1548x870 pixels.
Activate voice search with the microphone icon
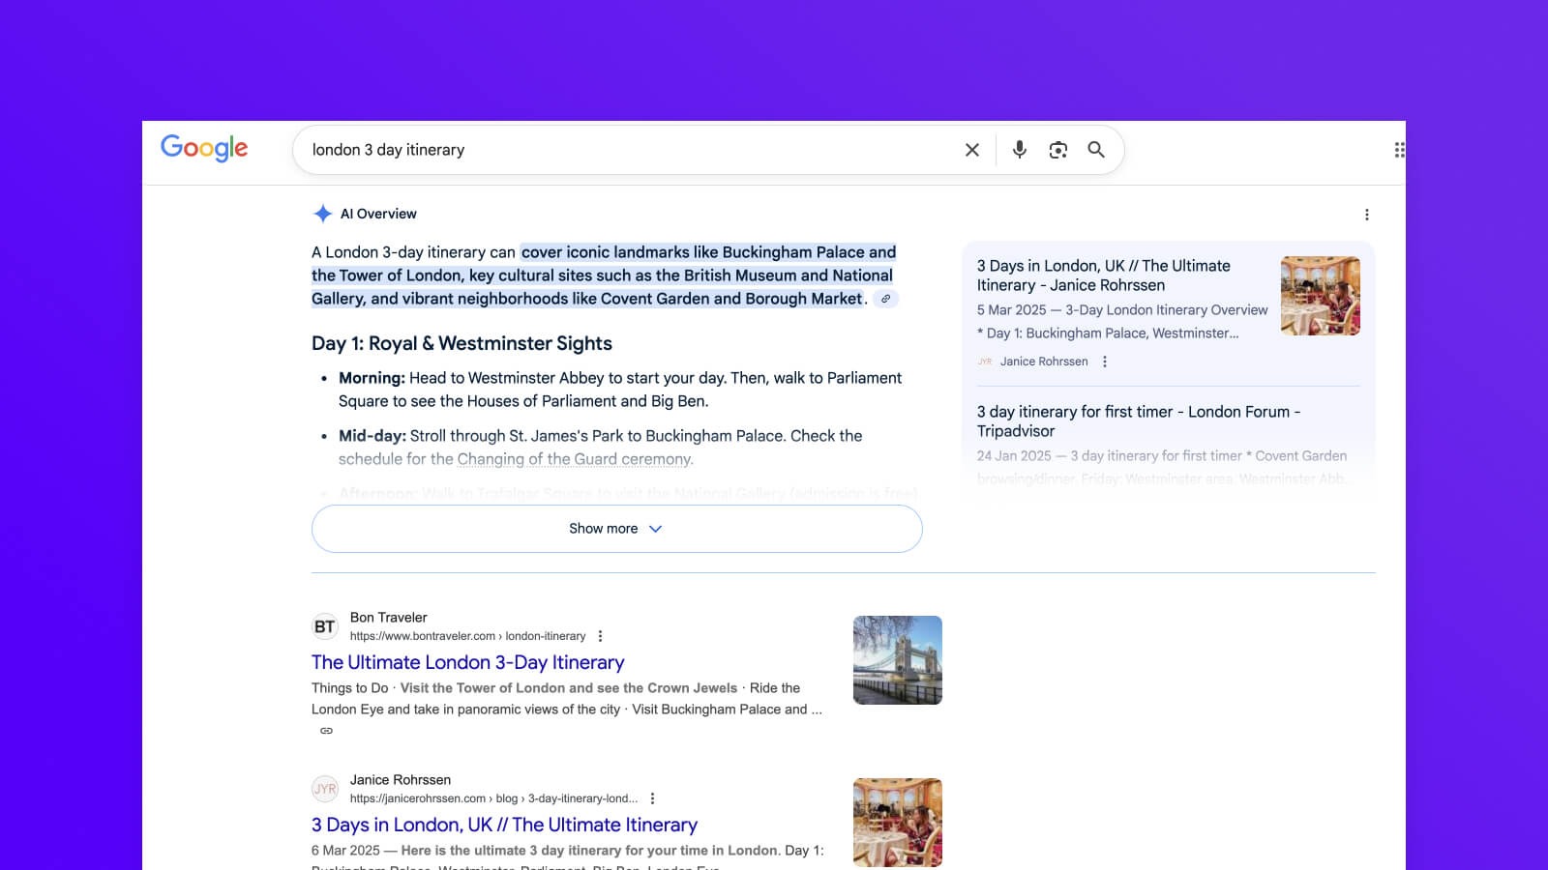click(1019, 150)
